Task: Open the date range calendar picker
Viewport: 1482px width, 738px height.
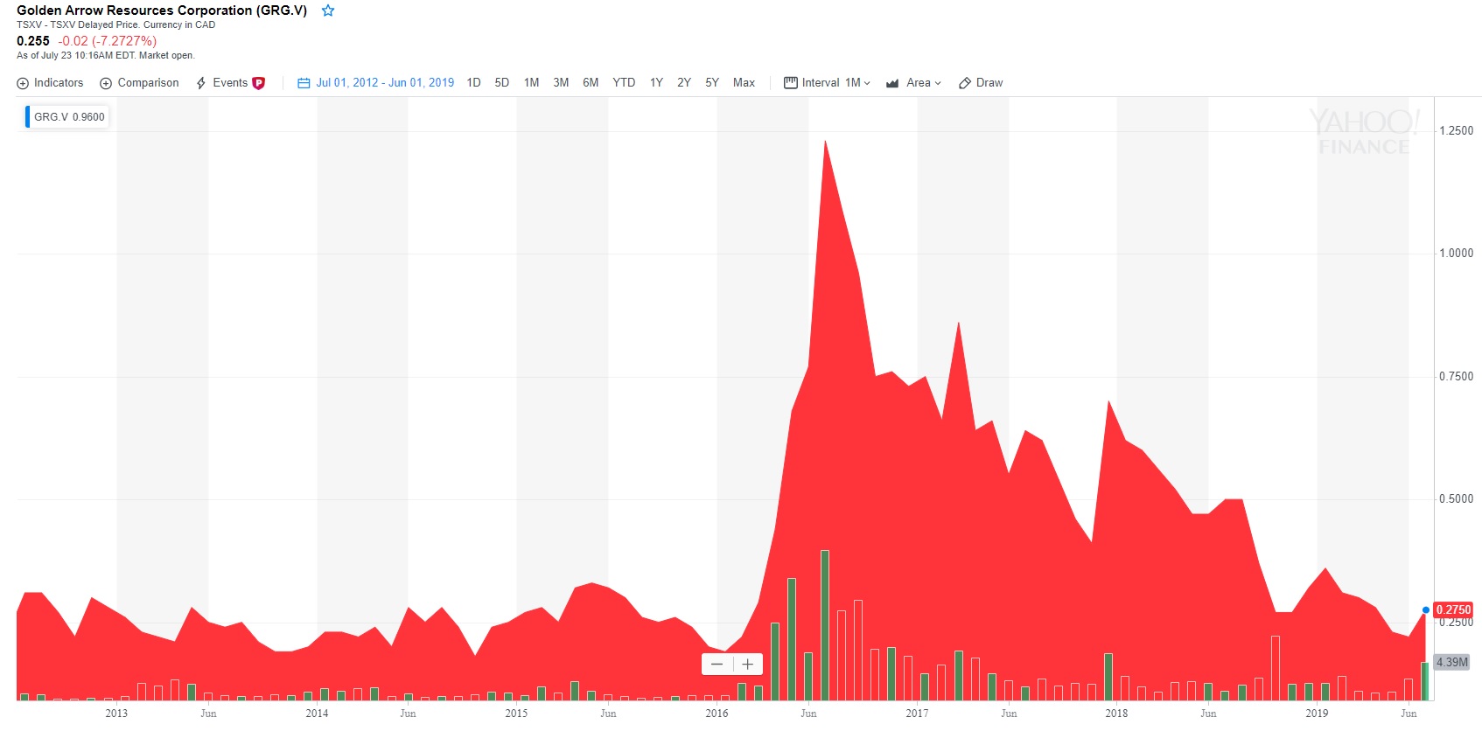Action: (x=304, y=83)
